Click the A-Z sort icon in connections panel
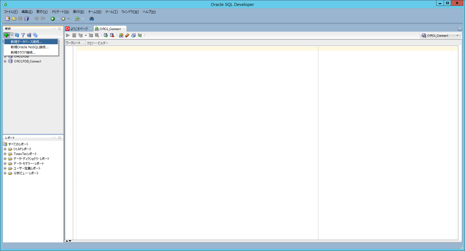Viewport: 465px width, 251px height. pyautogui.click(x=29, y=35)
